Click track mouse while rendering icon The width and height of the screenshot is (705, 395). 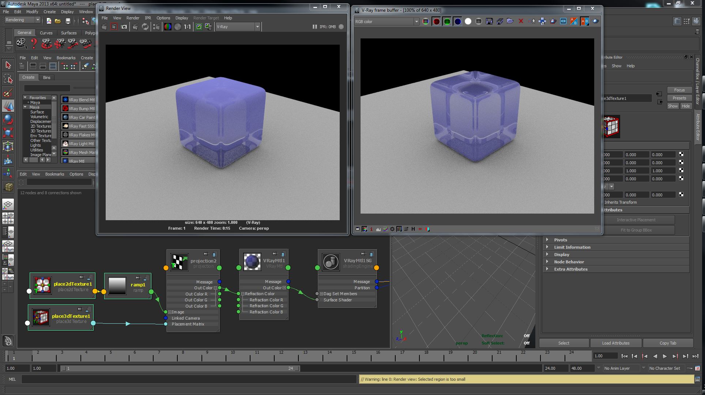pos(542,22)
